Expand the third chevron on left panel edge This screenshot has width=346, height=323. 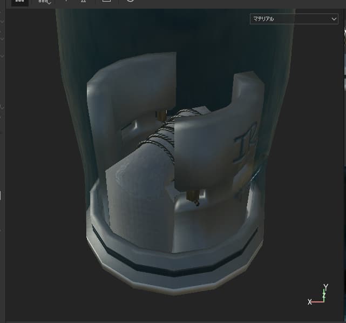[2, 56]
